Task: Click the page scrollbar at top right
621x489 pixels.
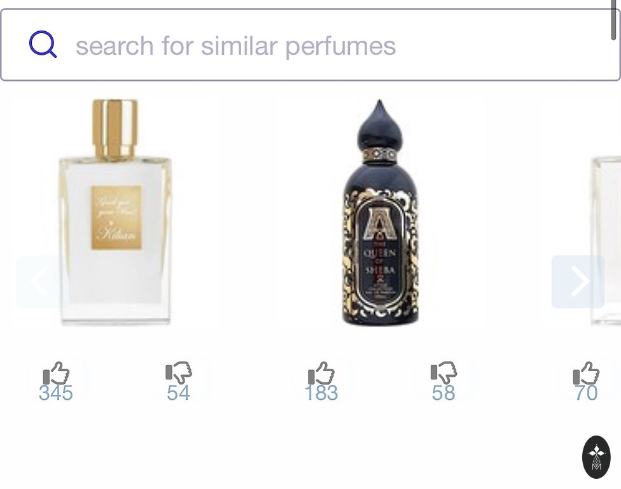Action: click(x=613, y=20)
